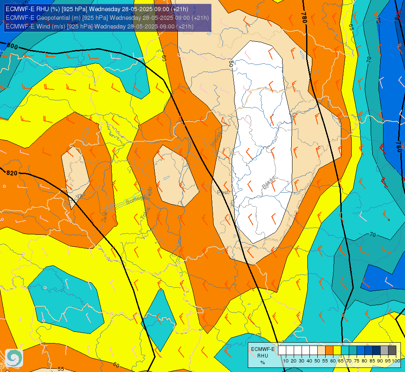
Task: Click the 75 humidity contour label on the map
Action: [x=378, y=20]
